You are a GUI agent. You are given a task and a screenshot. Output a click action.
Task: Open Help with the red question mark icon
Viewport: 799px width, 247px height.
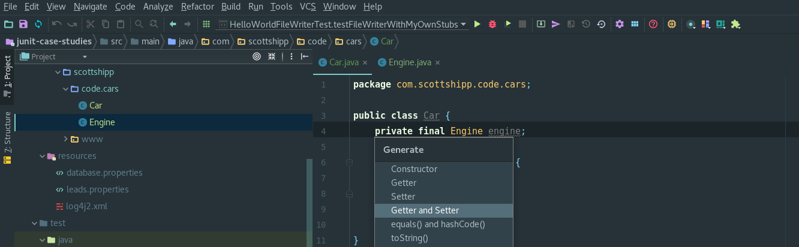click(x=653, y=24)
